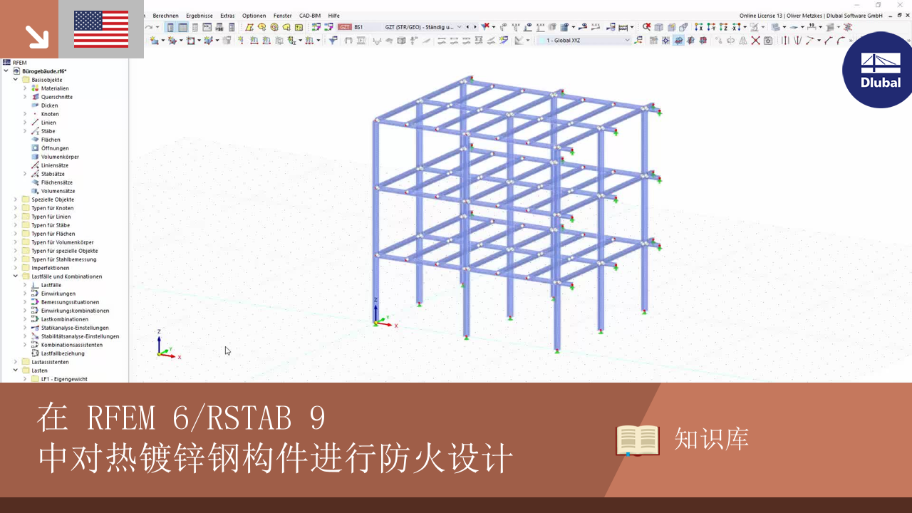This screenshot has height=513, width=912.
Task: Click view in negative Y direction icon
Action: coord(711,27)
